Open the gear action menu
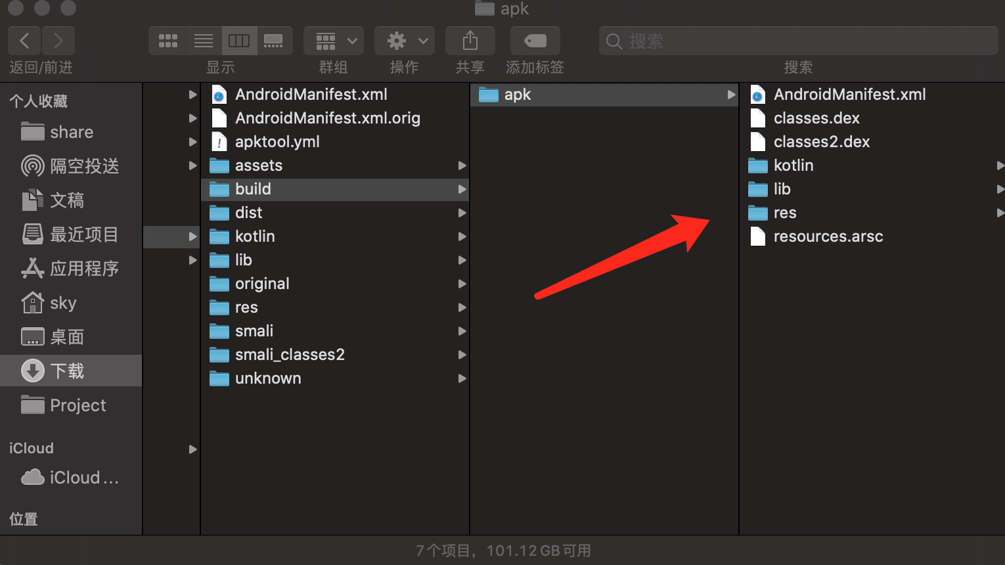This screenshot has width=1005, height=565. point(405,41)
